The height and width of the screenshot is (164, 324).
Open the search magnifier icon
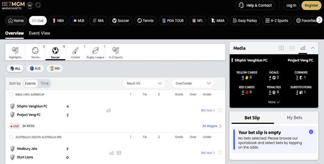[38, 5]
